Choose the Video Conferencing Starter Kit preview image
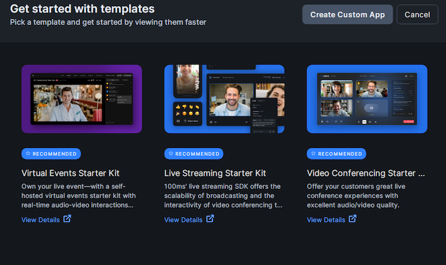446x265 pixels. (367, 99)
